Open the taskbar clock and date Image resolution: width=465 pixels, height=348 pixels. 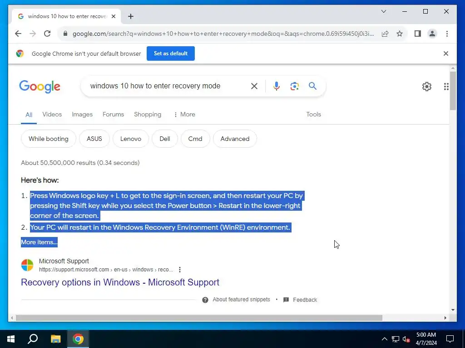[426, 339]
